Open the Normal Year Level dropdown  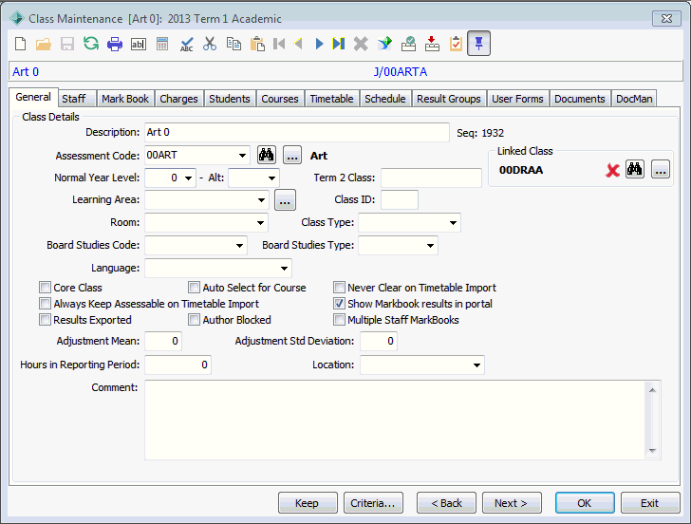(x=188, y=178)
